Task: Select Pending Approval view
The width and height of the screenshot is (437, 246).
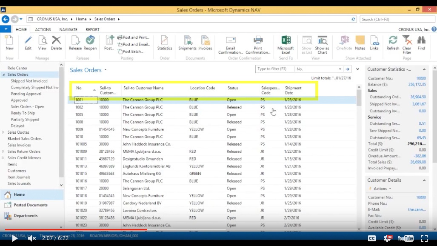Action: [x=26, y=94]
